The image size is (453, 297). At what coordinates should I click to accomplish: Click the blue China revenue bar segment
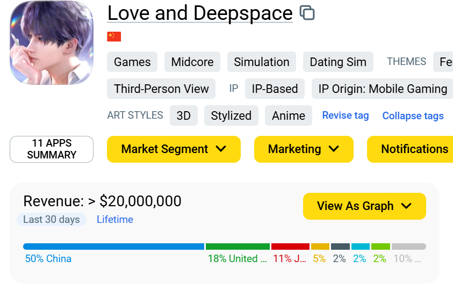tap(113, 247)
